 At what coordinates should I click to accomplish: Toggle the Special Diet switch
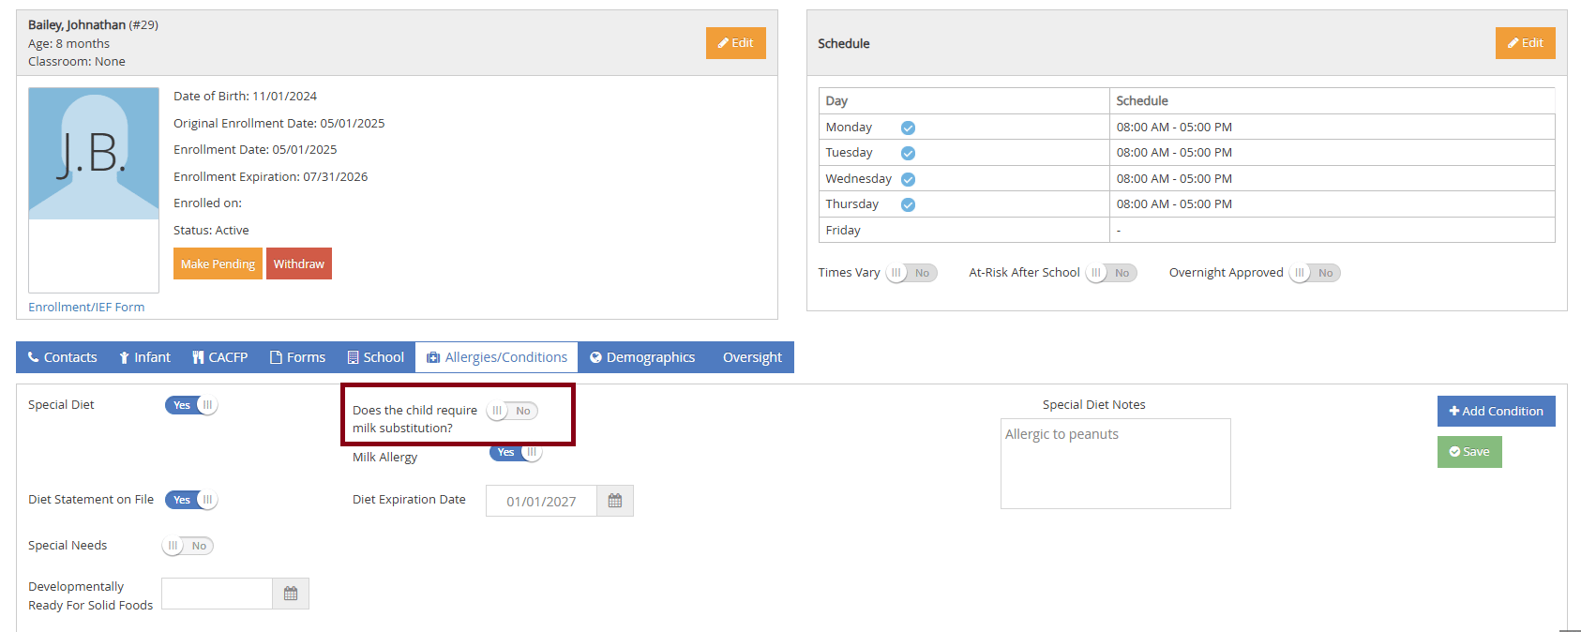click(x=191, y=405)
